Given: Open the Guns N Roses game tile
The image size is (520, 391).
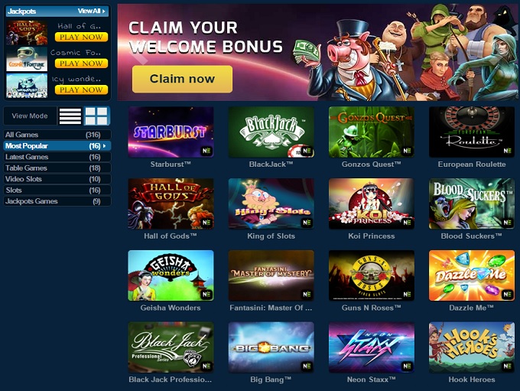Looking at the screenshot, I should 372,275.
